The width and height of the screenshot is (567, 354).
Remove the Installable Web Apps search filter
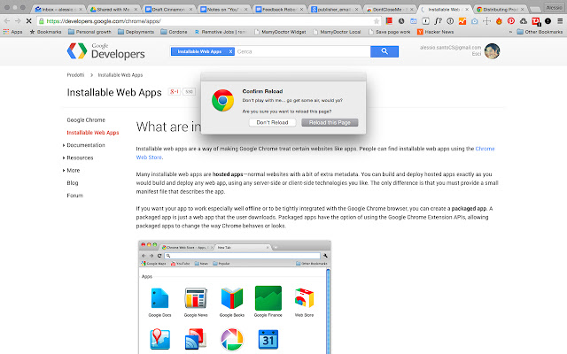tap(230, 51)
